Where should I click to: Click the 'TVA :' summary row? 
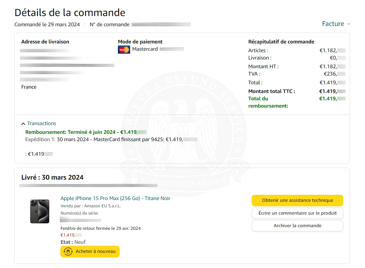[x=297, y=74]
